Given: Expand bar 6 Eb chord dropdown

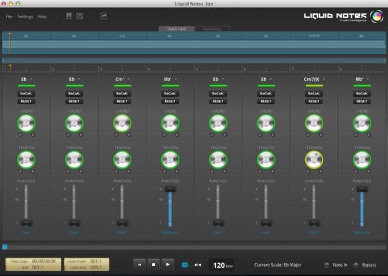Looking at the screenshot, I should (x=271, y=79).
